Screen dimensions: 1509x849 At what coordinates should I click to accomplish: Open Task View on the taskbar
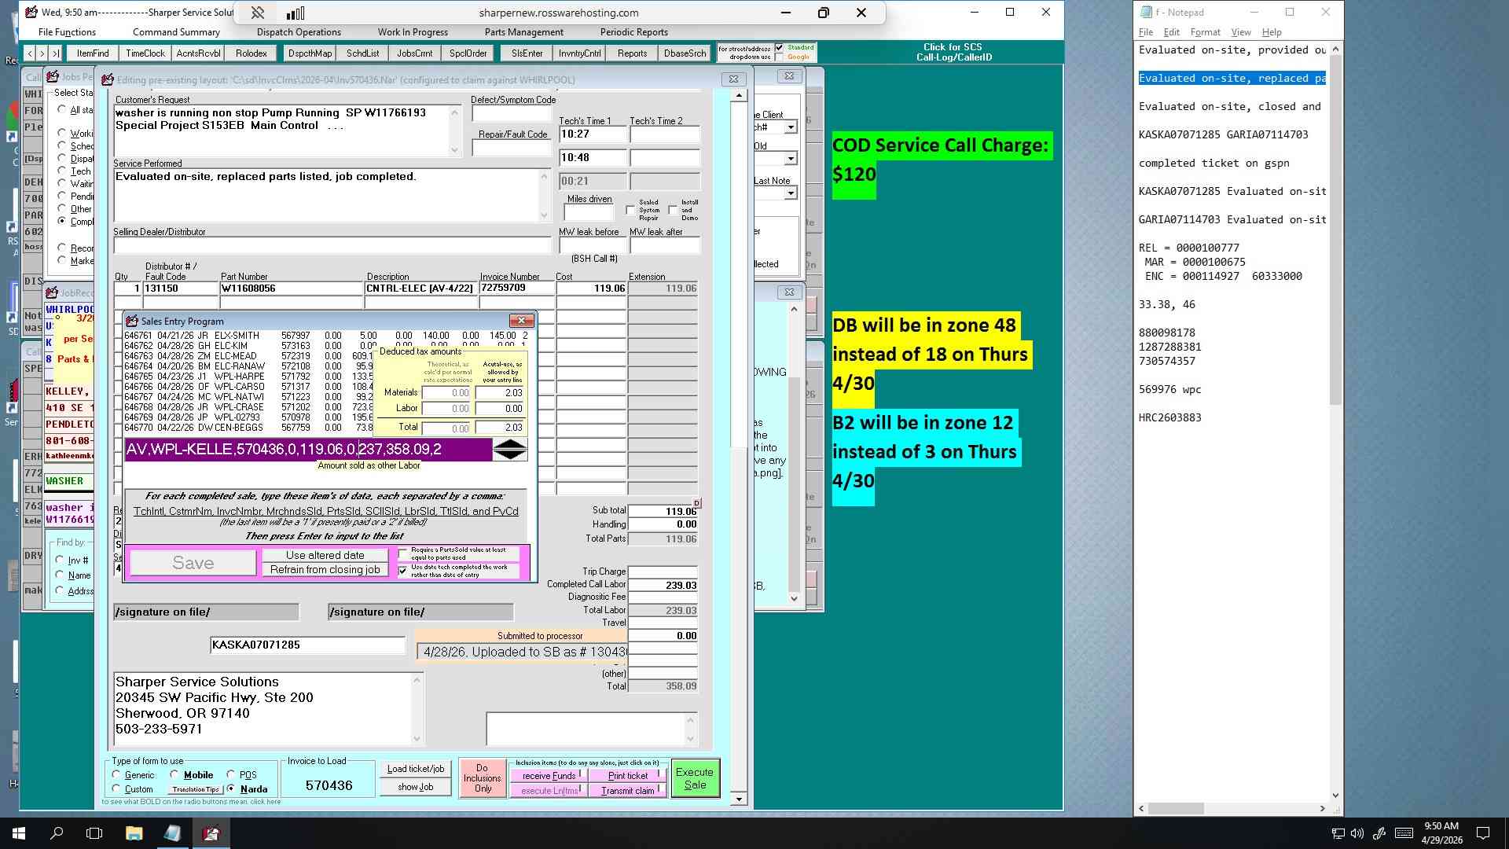click(x=94, y=833)
